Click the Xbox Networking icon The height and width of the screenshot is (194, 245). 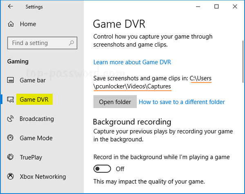pyautogui.click(x=11, y=177)
